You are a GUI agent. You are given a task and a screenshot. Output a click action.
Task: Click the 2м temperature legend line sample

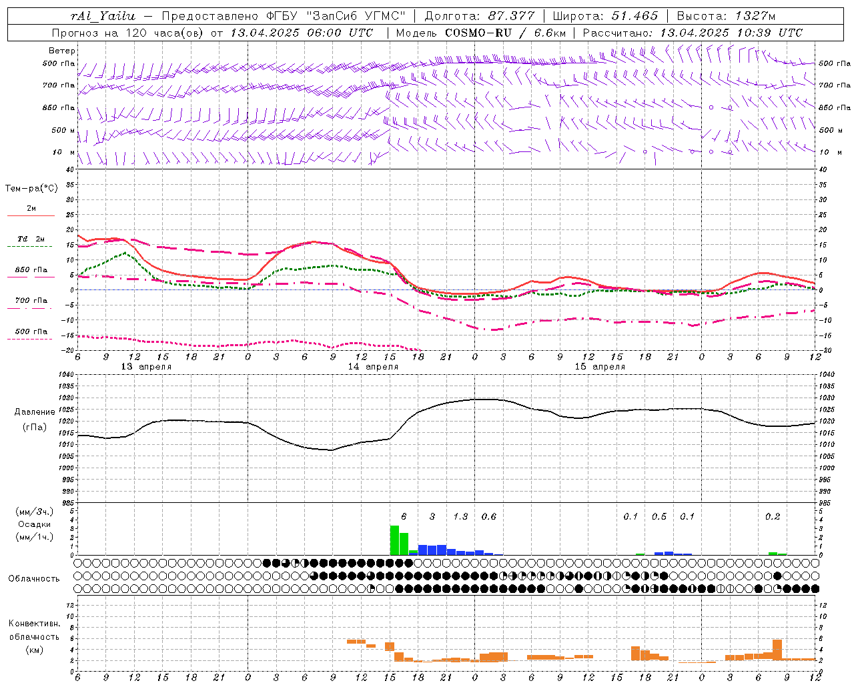pyautogui.click(x=31, y=216)
